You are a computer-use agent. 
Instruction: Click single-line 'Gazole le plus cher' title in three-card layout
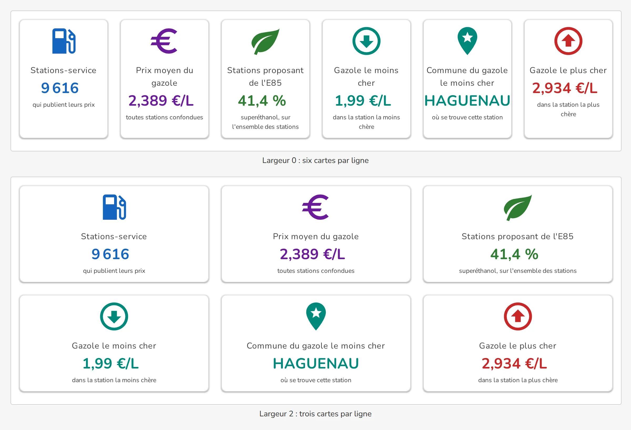(x=518, y=346)
